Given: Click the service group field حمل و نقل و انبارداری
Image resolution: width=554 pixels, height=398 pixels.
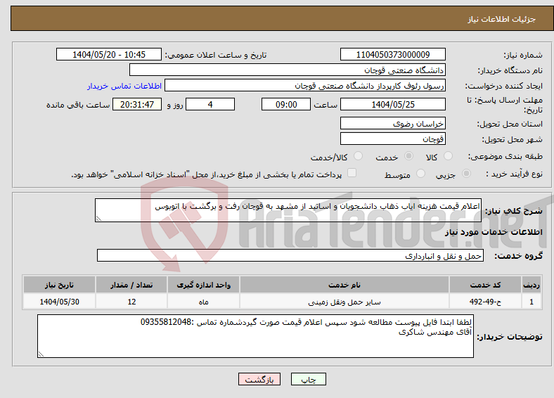Looking at the screenshot, I should tap(290, 255).
